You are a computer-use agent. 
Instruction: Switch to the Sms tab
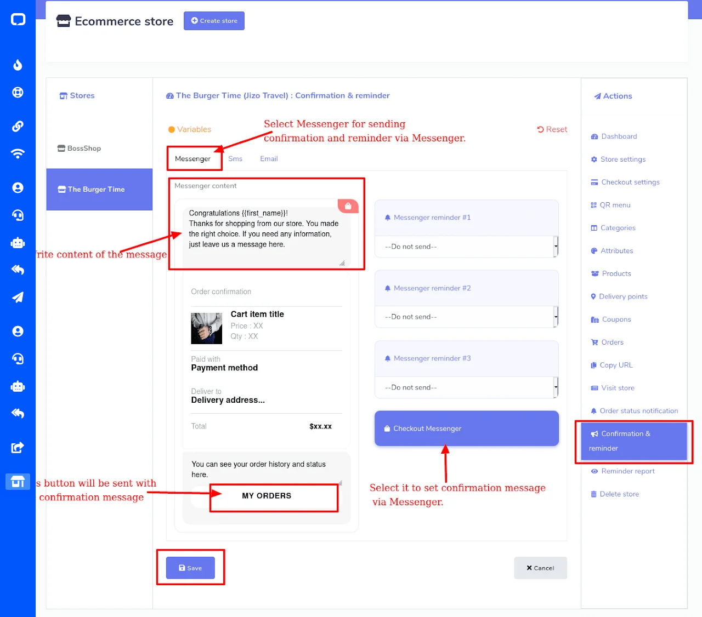235,159
